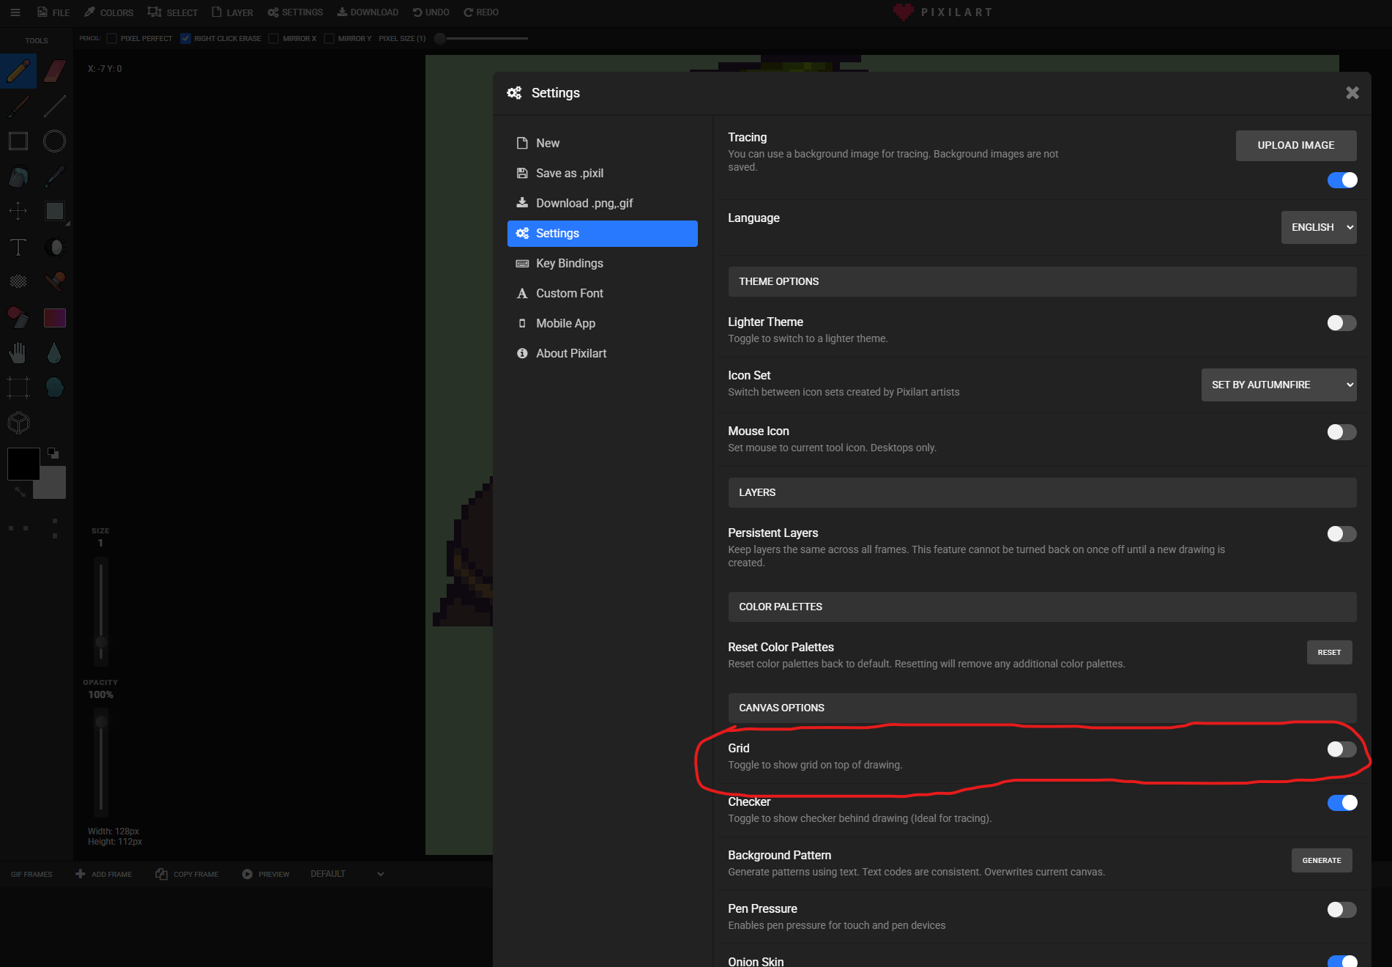
Task: Enable the Grid toggle
Action: click(1341, 749)
